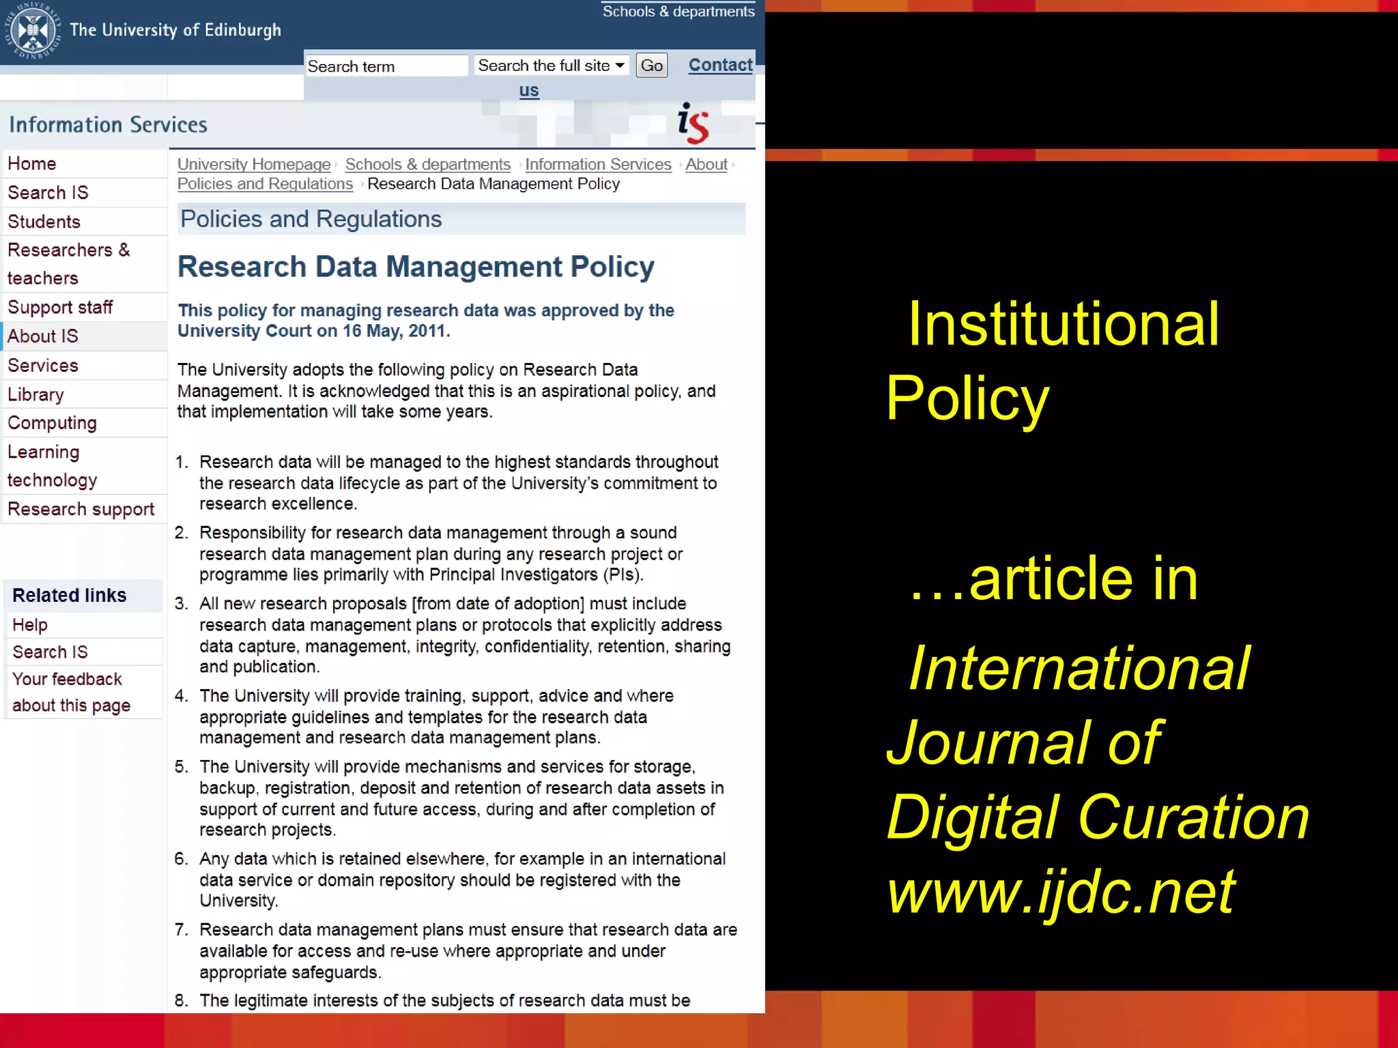The height and width of the screenshot is (1048, 1398).
Task: Select Home in the left navigation
Action: point(85,164)
